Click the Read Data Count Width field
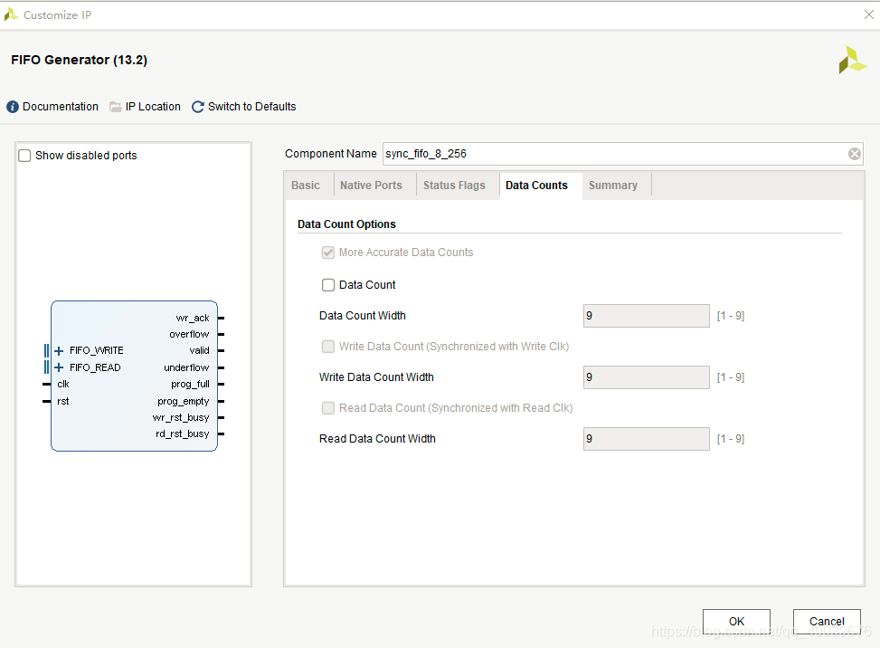This screenshot has height=648, width=880. point(647,439)
